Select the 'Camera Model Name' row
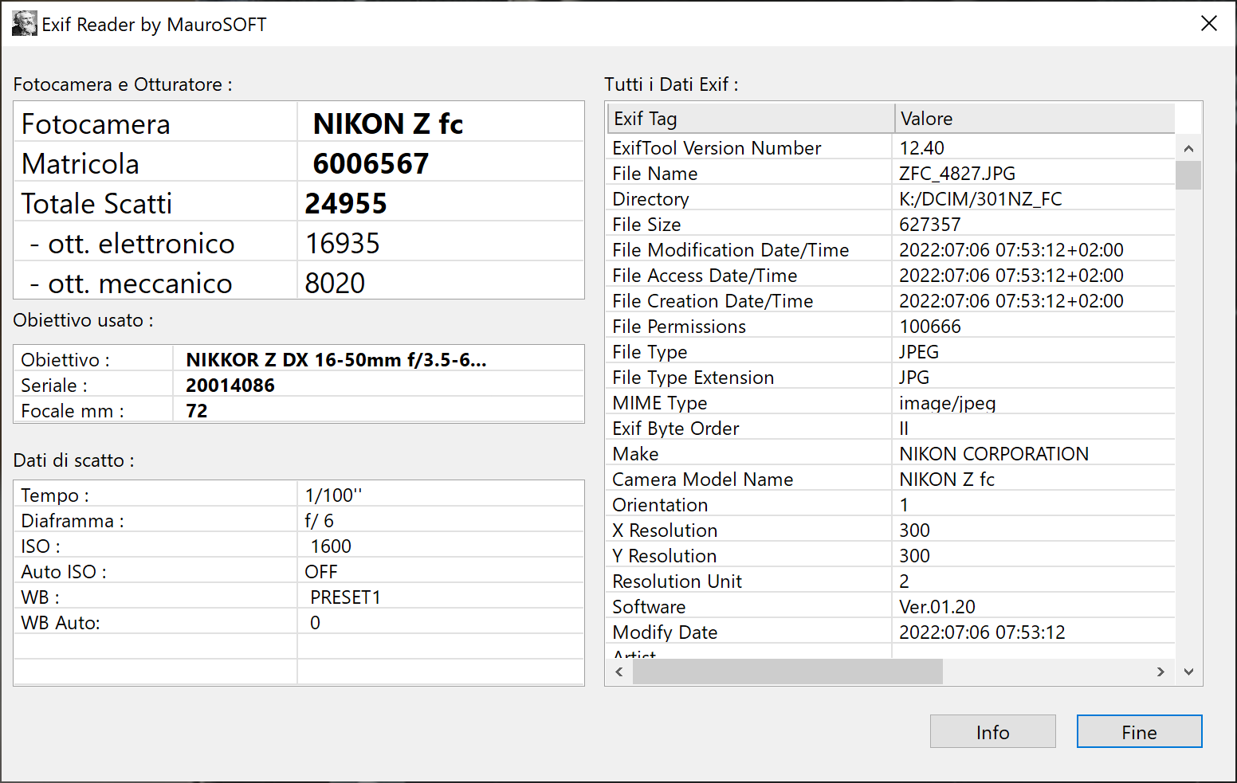1237x783 pixels. click(x=891, y=480)
